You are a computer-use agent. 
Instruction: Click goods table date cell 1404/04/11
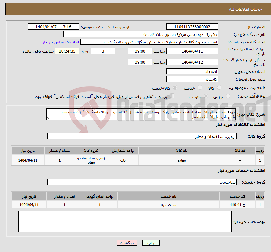[28, 160]
